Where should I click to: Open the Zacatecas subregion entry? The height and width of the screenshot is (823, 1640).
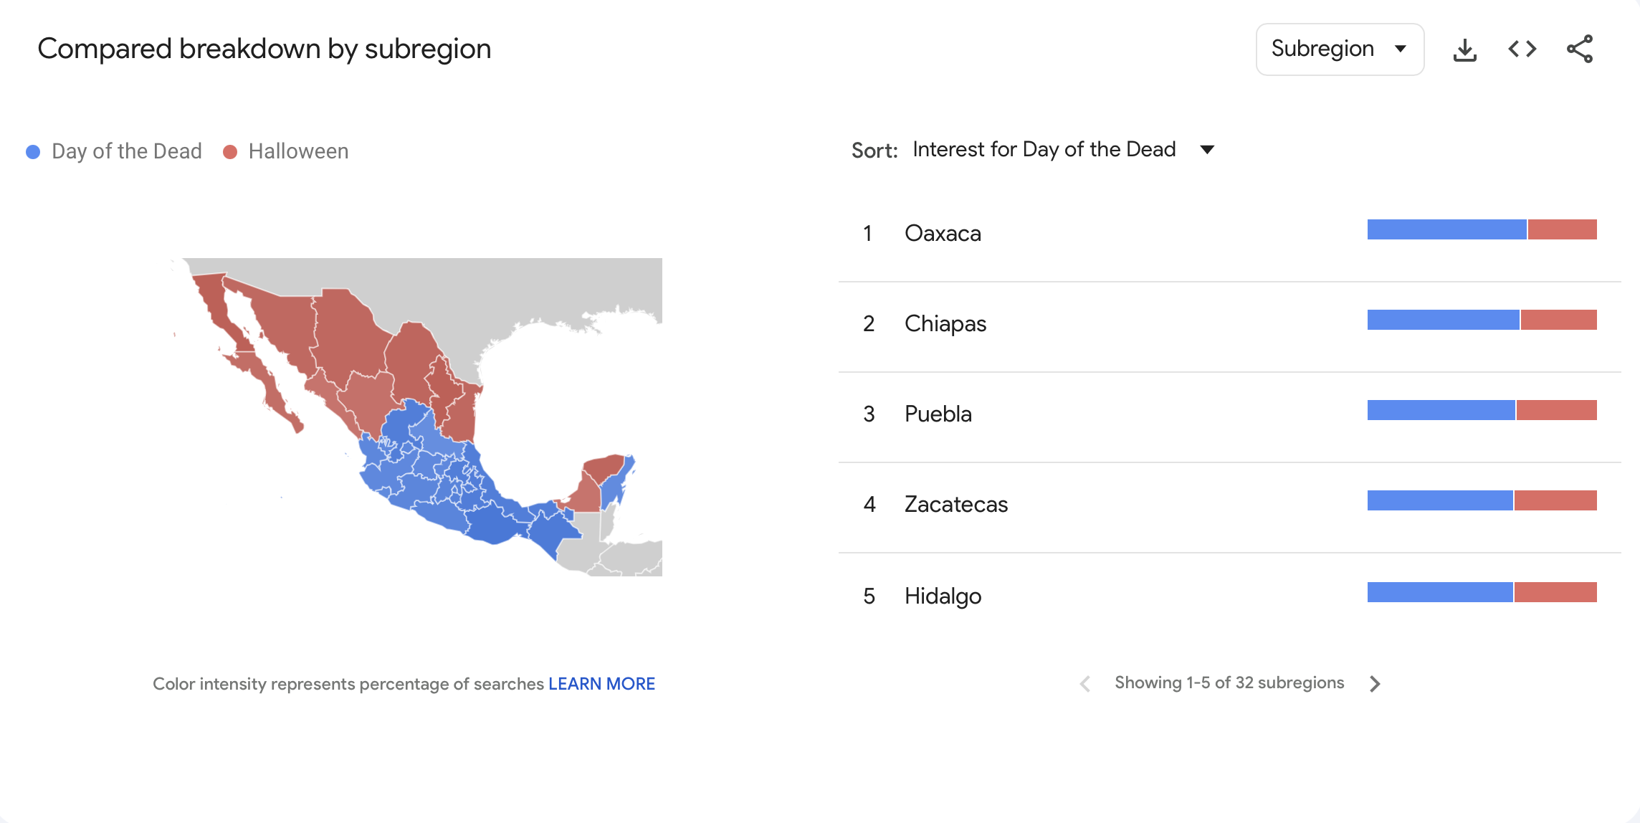point(955,505)
